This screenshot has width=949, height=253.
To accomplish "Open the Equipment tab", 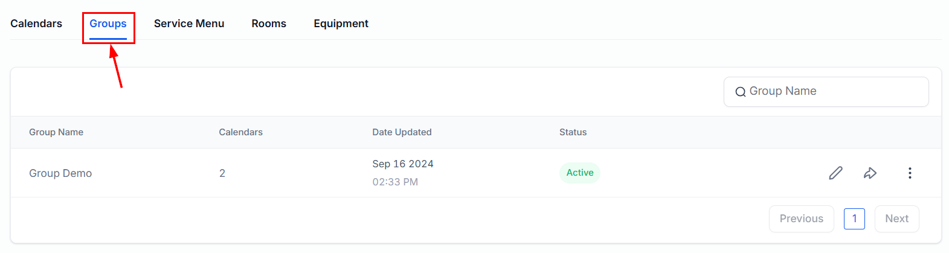I will click(341, 24).
